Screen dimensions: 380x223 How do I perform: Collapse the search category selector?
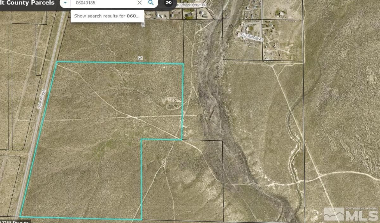coord(65,3)
